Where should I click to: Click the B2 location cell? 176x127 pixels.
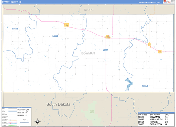[166, 119]
